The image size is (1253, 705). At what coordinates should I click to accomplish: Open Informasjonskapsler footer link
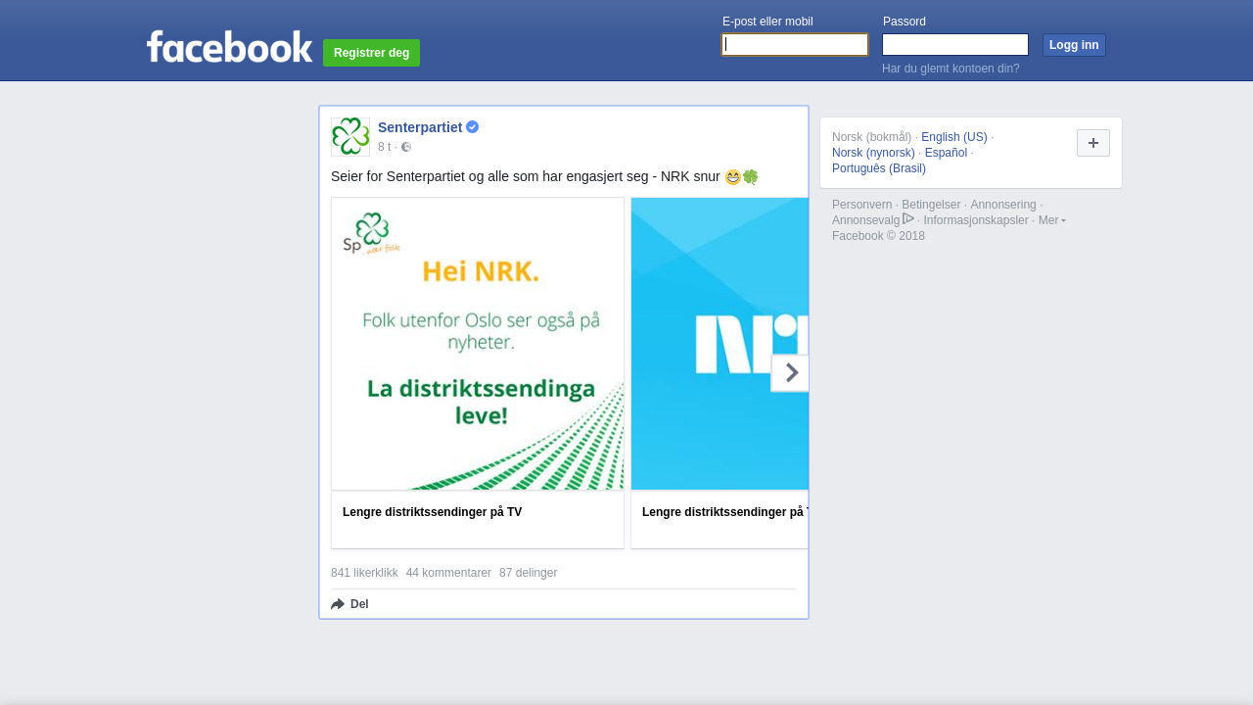[x=976, y=220]
